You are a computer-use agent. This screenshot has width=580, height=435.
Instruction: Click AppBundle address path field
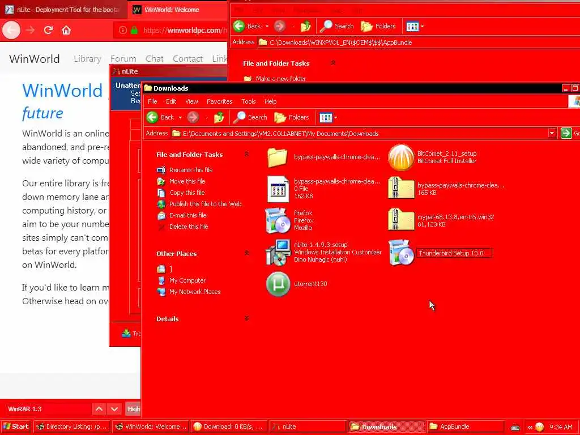point(418,42)
